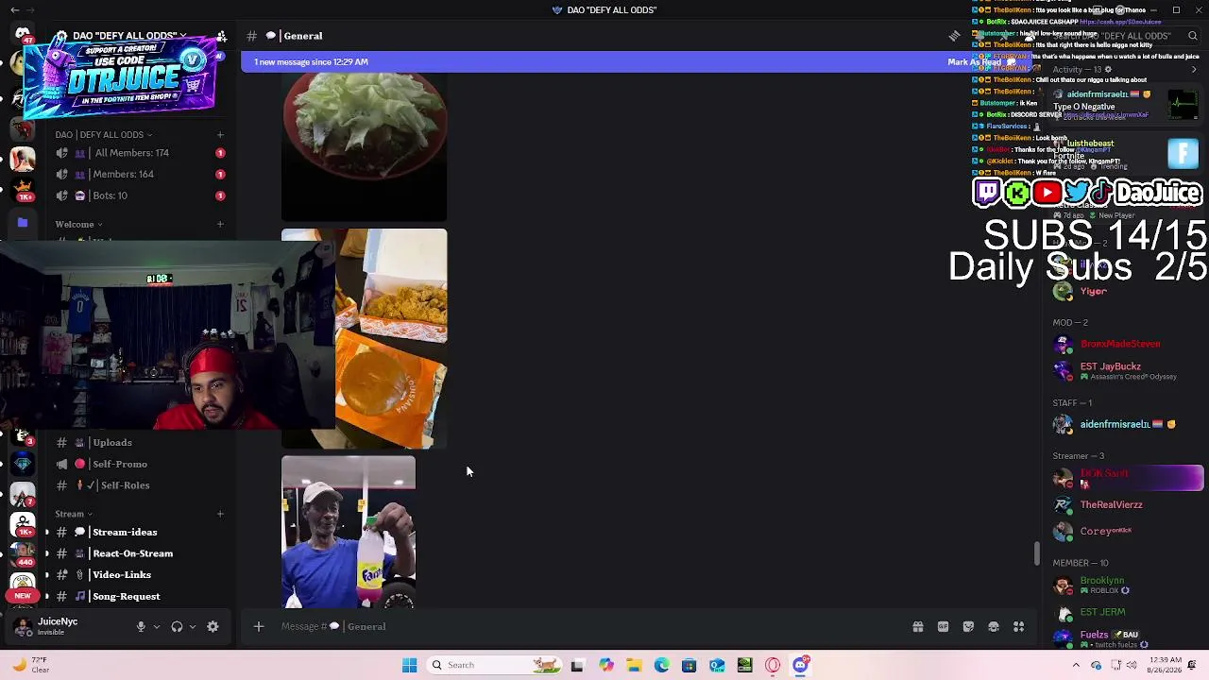This screenshot has width=1209, height=680.
Task: Open the Video-Links channel
Action: point(139,575)
